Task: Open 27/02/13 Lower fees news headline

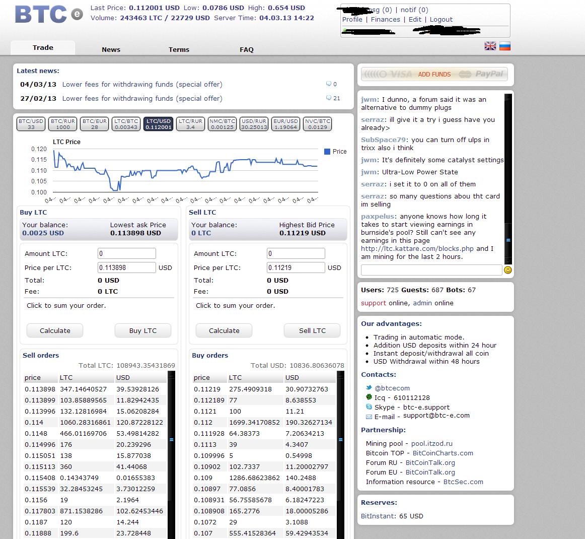Action: (x=142, y=99)
